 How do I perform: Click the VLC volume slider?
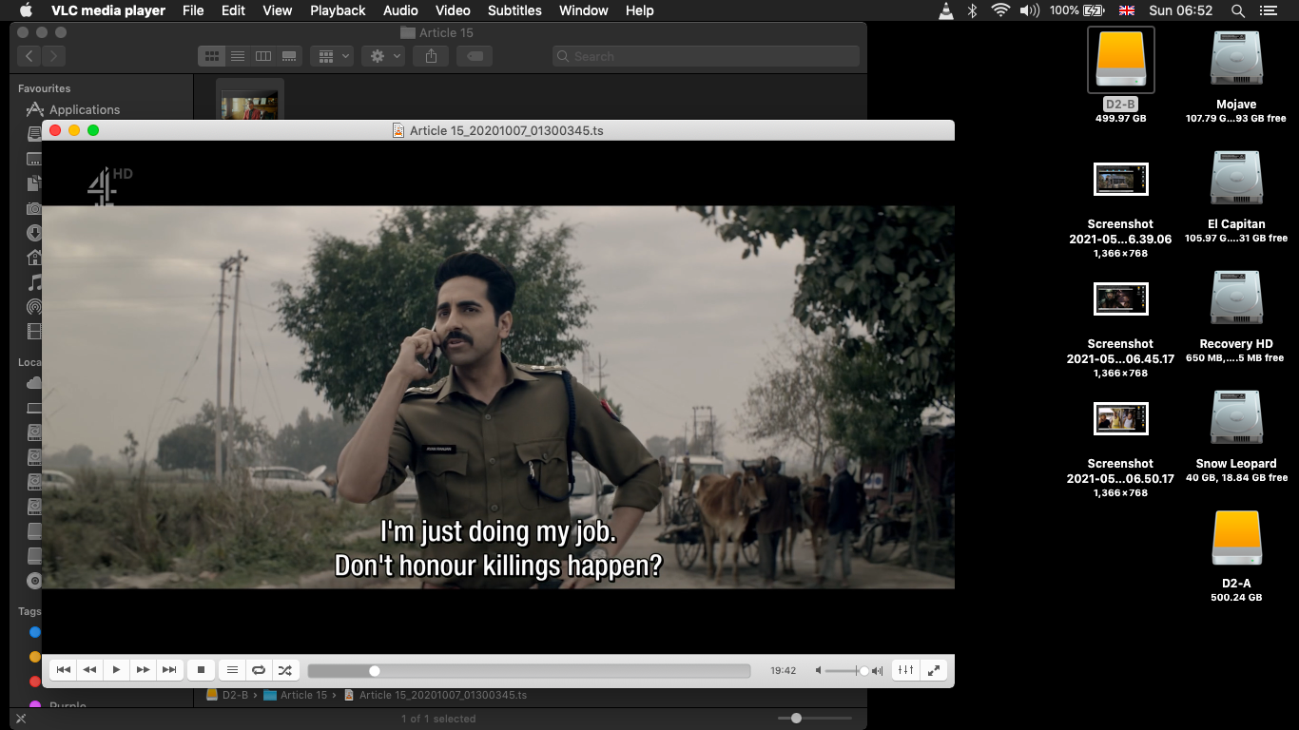[844, 671]
